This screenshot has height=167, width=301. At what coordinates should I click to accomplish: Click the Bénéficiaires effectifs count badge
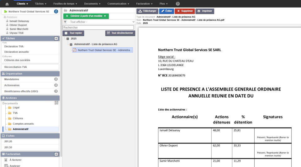(x=56, y=91)
